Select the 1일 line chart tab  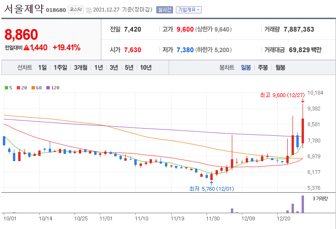click(43, 67)
